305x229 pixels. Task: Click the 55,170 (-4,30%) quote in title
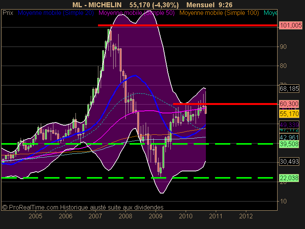click(154, 5)
